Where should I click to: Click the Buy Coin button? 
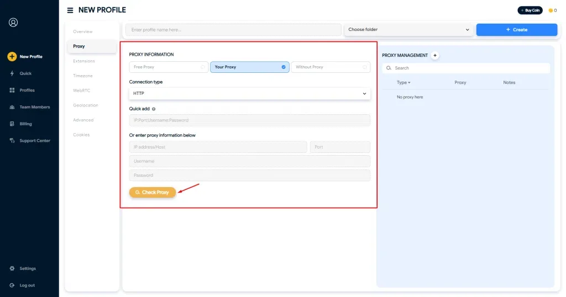[530, 10]
